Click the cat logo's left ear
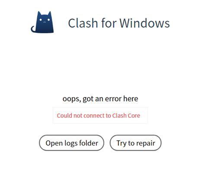Viewport: 205px width, 178px height. [39, 13]
